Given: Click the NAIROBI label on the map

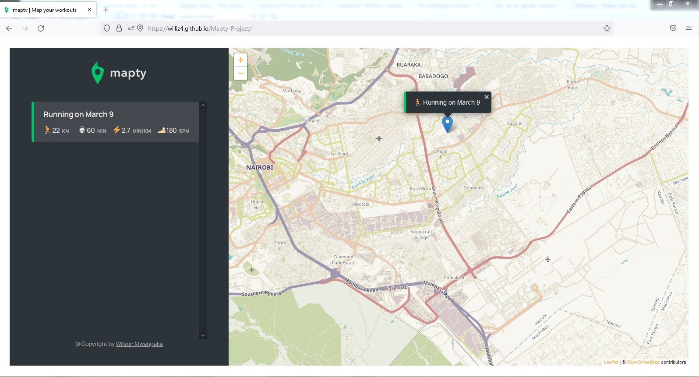Looking at the screenshot, I should tap(260, 167).
